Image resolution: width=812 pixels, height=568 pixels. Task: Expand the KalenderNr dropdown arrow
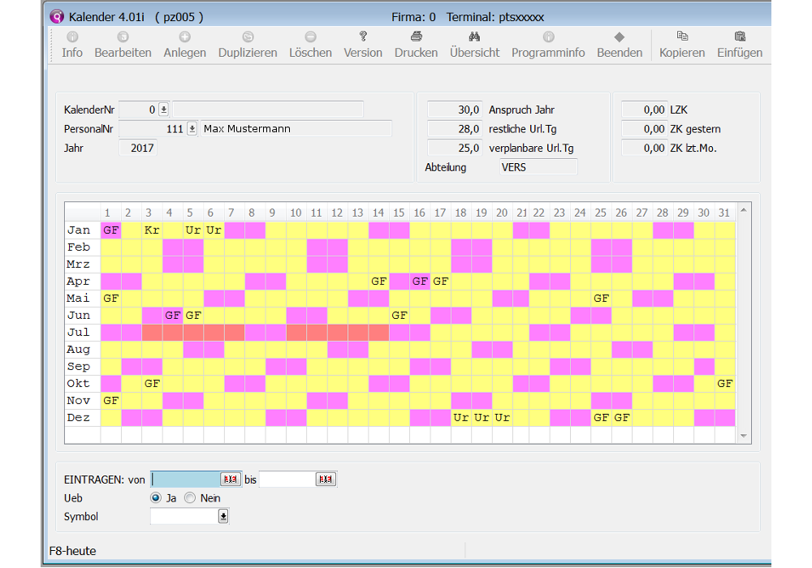tap(163, 110)
